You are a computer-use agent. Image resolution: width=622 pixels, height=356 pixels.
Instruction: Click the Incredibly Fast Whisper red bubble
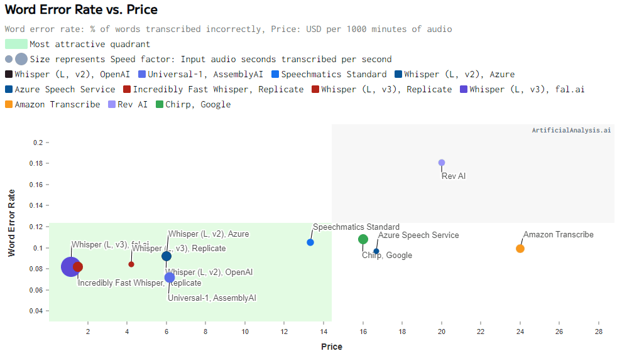coord(78,267)
